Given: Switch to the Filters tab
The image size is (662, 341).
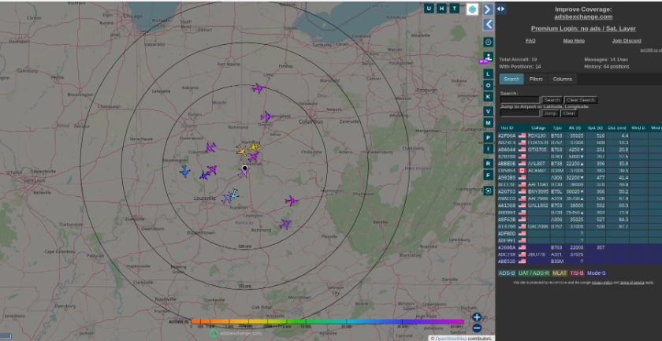Looking at the screenshot, I should pyautogui.click(x=536, y=80).
